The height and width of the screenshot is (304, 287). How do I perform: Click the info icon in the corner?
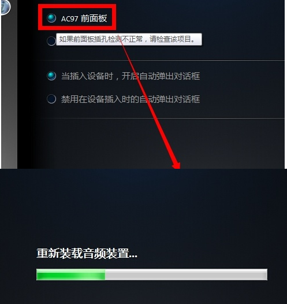(5, 7)
